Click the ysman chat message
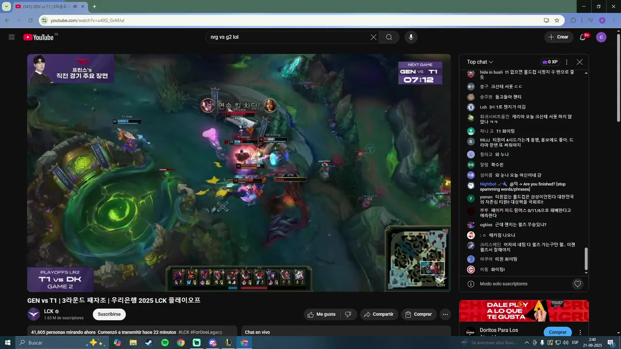 (x=526, y=199)
